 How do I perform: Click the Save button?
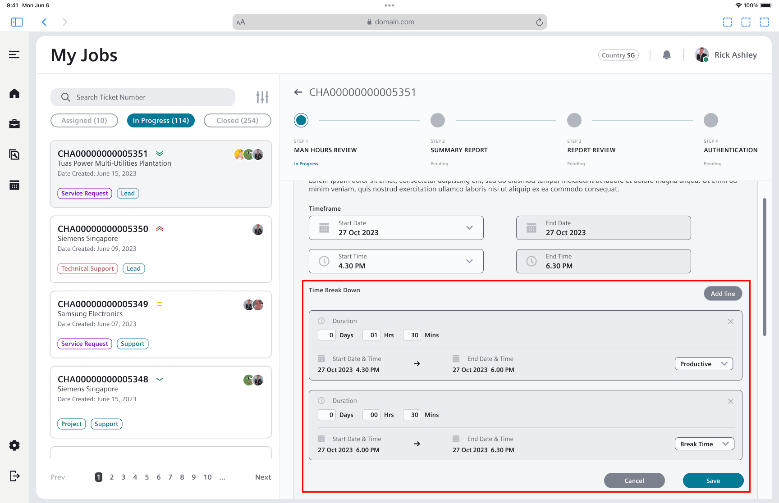(713, 480)
